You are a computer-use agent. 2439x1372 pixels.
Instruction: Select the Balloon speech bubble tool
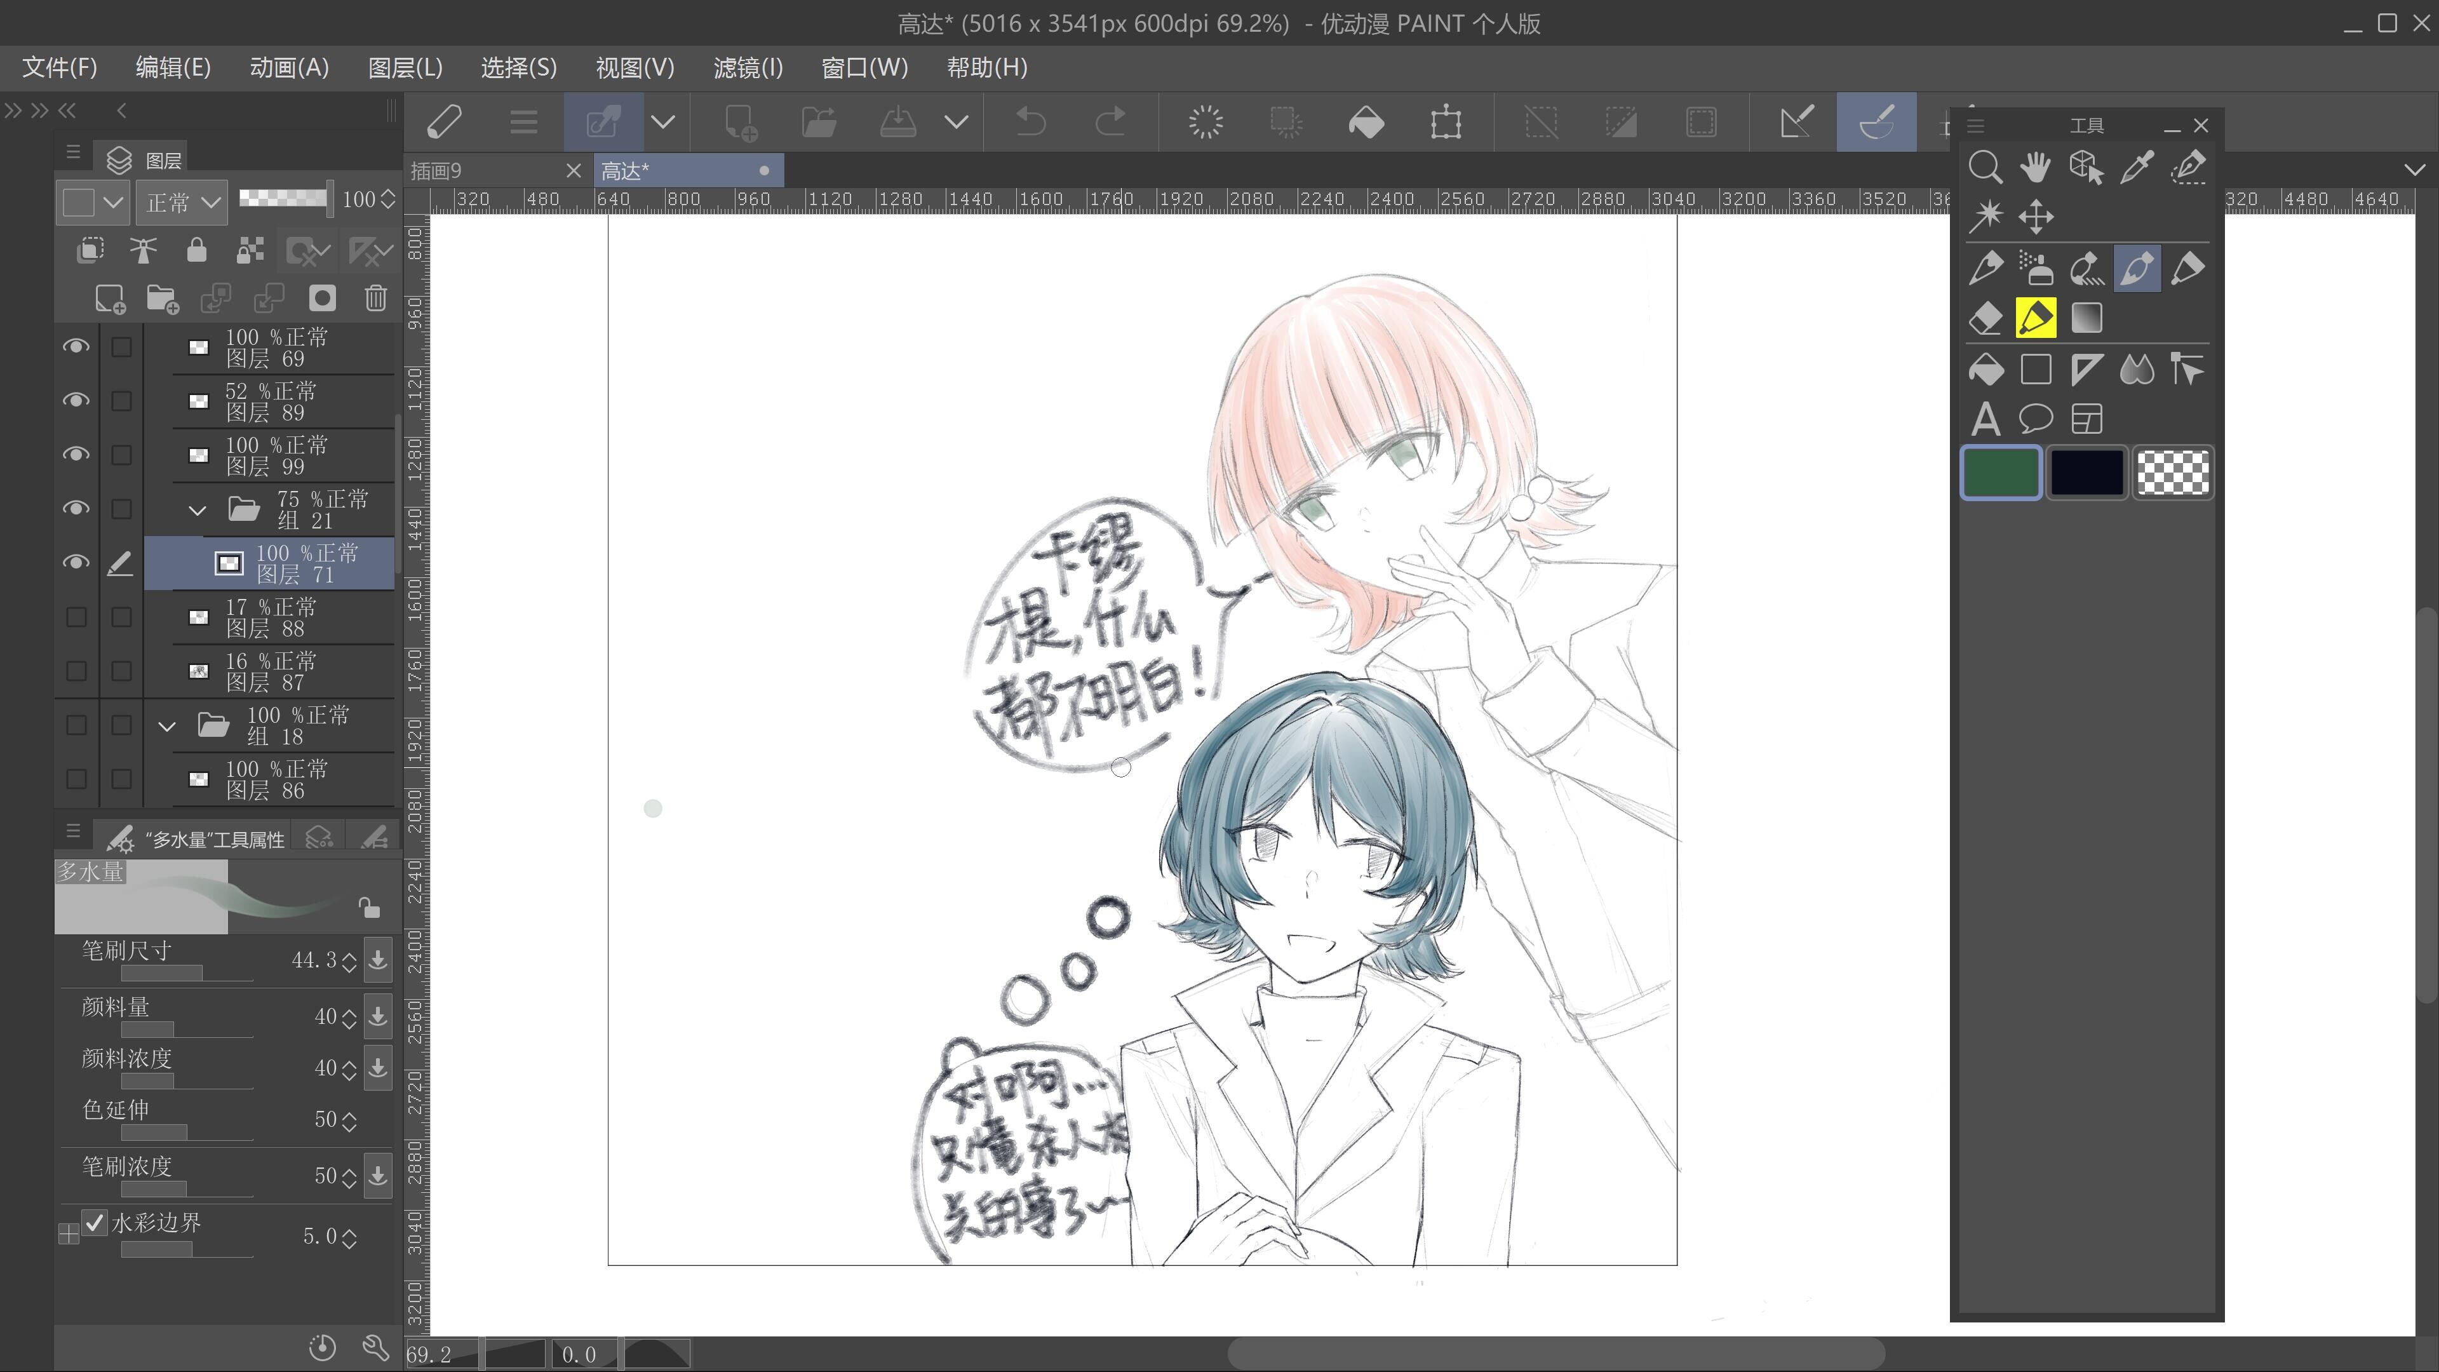tap(2034, 419)
